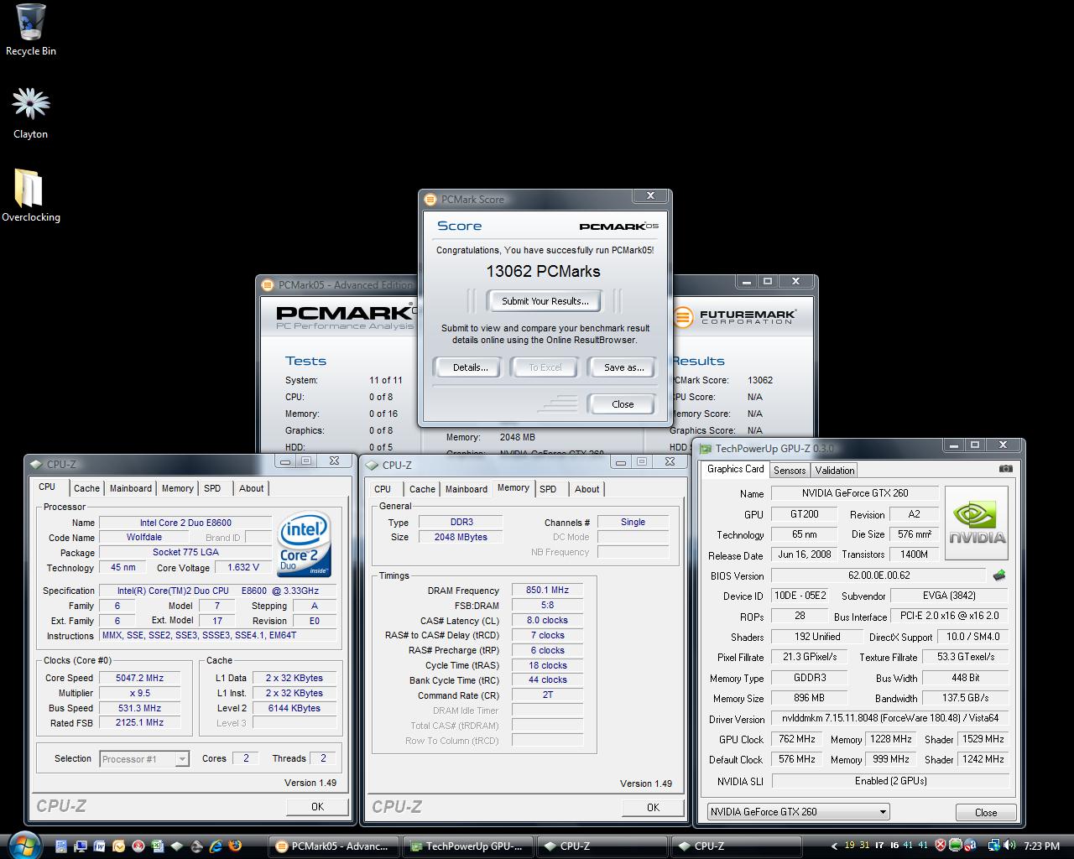Open the Cache tab in the CPU-Z CPU window
Screen dimensions: 1074x859
(x=86, y=488)
